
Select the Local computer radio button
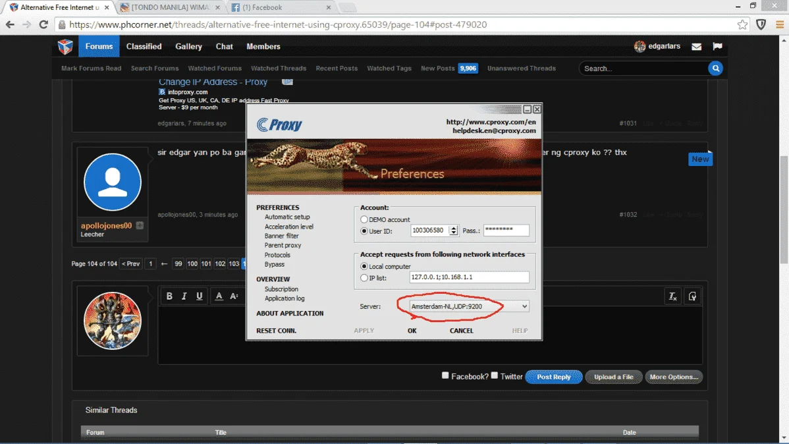(x=364, y=266)
